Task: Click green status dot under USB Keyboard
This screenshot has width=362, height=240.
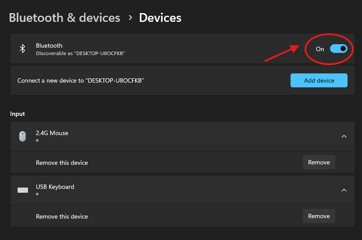Action: coord(37,194)
